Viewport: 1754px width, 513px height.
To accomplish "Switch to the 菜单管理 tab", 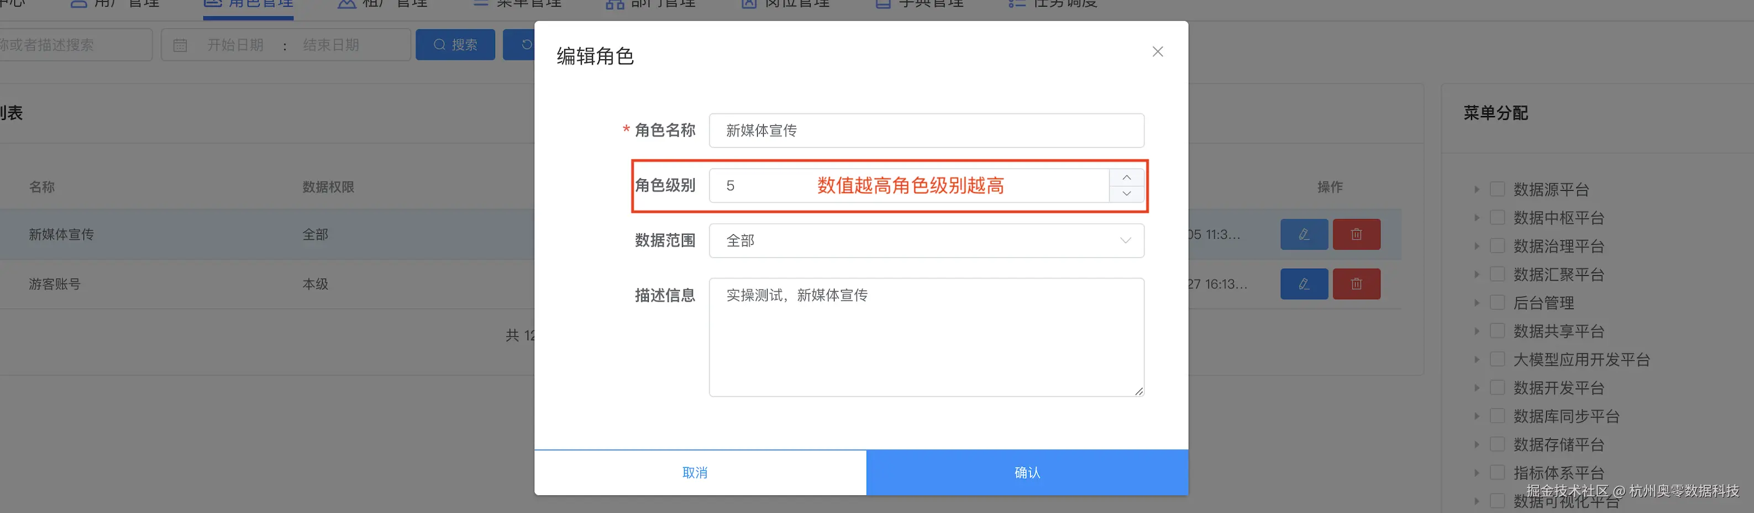I will 517,3.
